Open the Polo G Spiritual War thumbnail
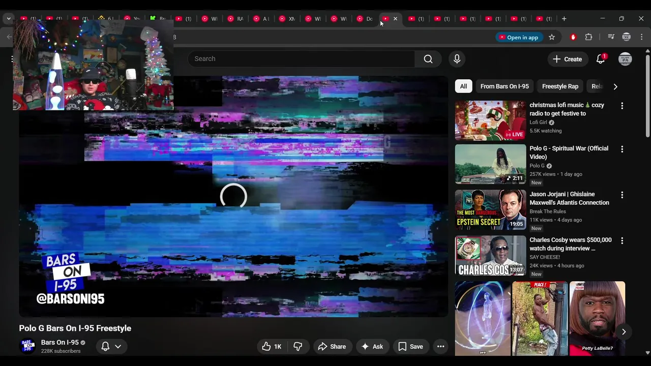Image resolution: width=651 pixels, height=366 pixels. 490,164
